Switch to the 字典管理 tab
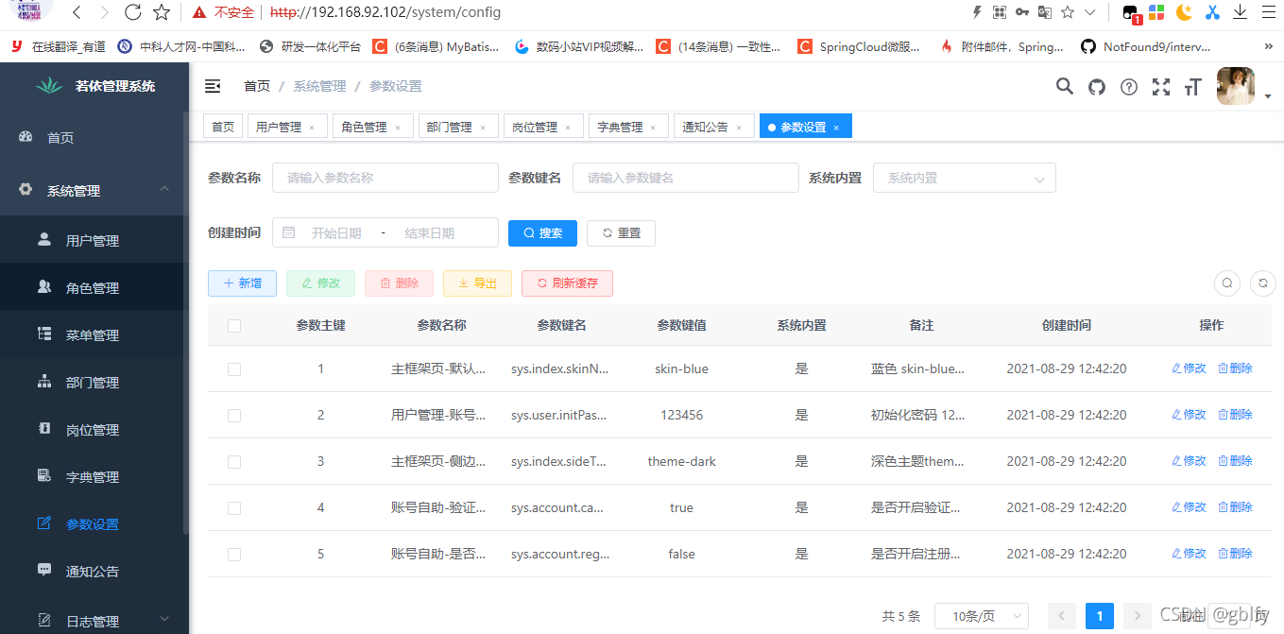1284x634 pixels. (621, 125)
